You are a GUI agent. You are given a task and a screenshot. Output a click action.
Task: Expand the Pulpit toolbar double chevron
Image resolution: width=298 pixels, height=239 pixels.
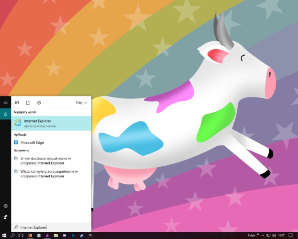tap(258, 234)
